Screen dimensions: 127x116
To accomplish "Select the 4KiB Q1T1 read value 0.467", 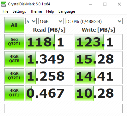I will pyautogui.click(x=49, y=93).
